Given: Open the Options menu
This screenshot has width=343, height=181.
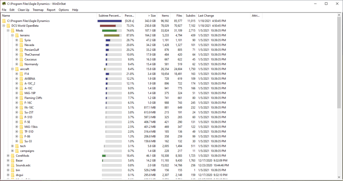Looking at the screenshot, I should pos(64,10).
